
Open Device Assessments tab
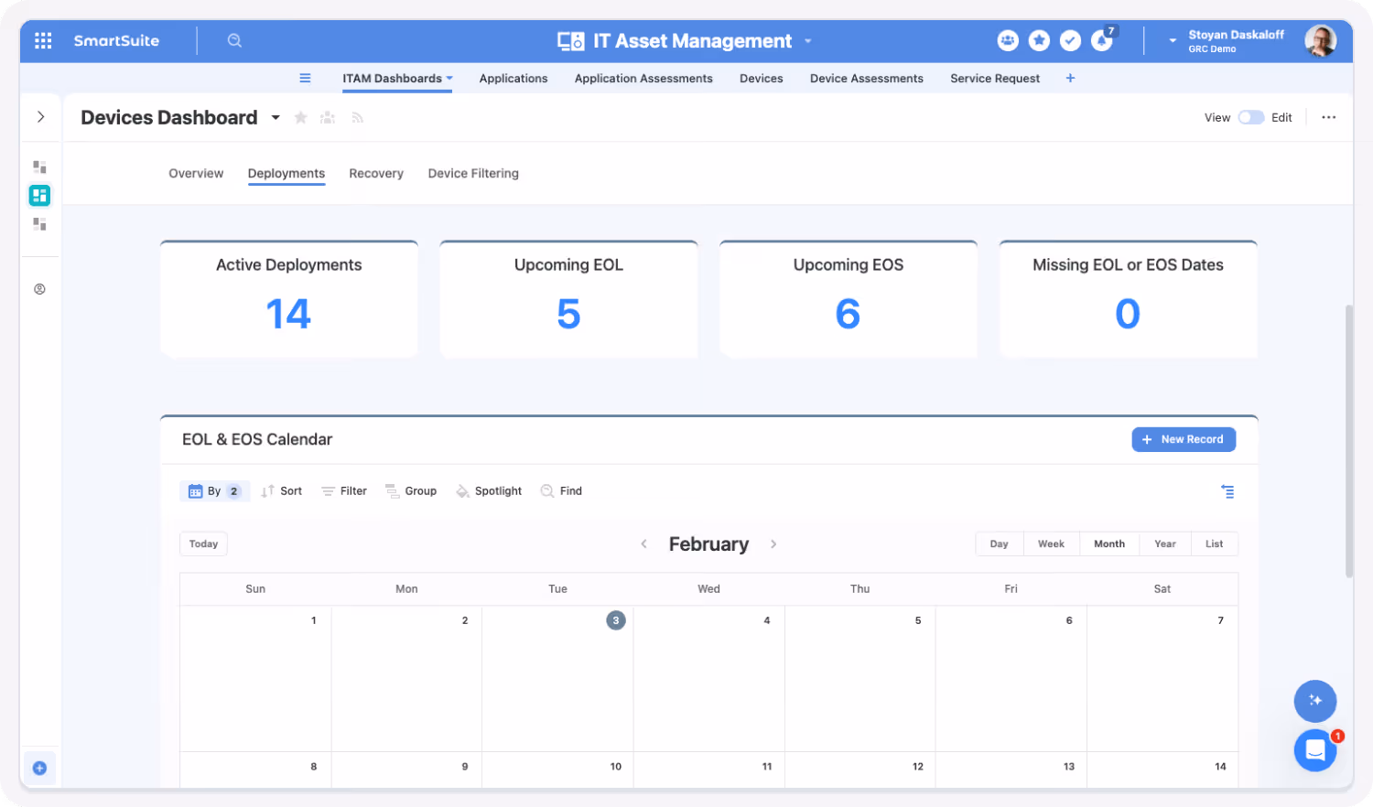click(x=867, y=79)
